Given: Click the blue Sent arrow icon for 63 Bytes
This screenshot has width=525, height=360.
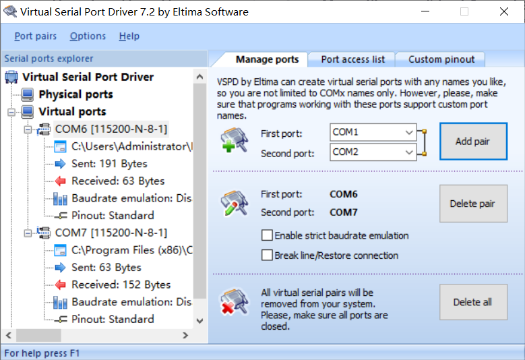Looking at the screenshot, I should 60,267.
